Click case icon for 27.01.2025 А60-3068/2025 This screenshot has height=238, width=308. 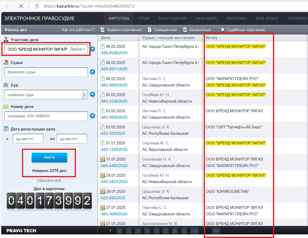point(102,207)
